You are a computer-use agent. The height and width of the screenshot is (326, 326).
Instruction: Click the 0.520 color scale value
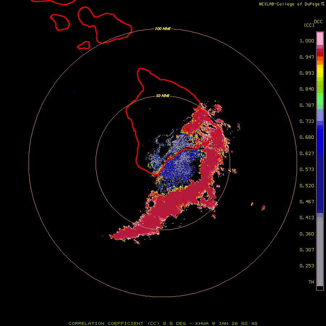tap(307, 186)
